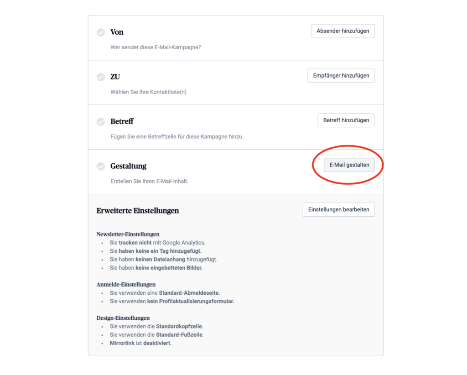
Task: Click the 'Wählen Sie Ihre Kontaktliste(n)' text
Action: [x=148, y=92]
